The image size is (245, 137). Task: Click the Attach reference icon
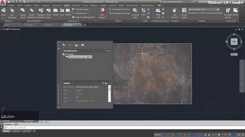coord(56,11)
